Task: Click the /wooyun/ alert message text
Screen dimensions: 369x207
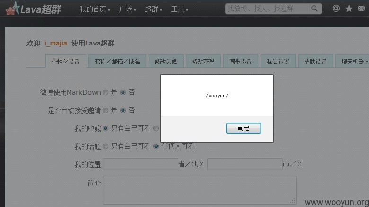Action: tap(217, 96)
